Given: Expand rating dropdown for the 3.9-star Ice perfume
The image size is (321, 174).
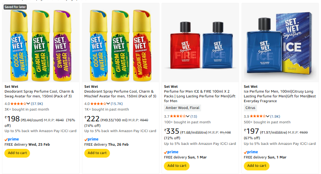Looking at the screenshot, I should 268,117.
